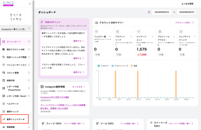Viewport: 201px width, 130px height.
Task: Click help icon next to 投稿予約
Action: tap(29, 80)
